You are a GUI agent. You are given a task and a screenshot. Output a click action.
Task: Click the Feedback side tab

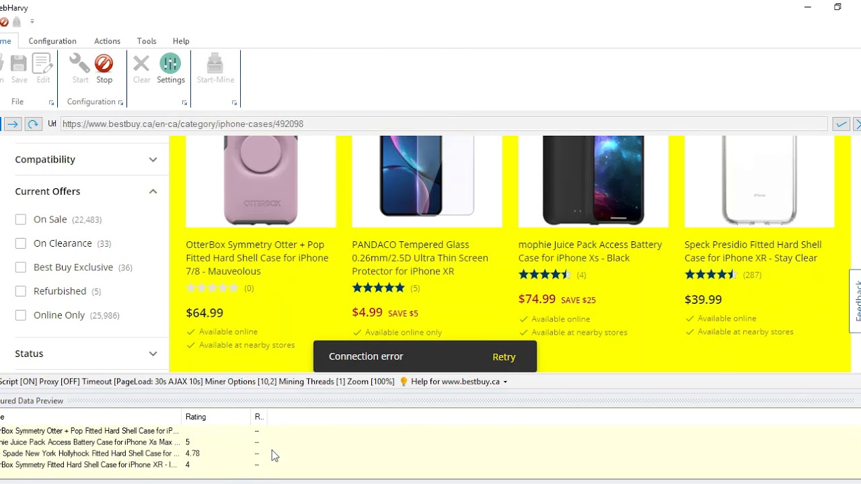pyautogui.click(x=856, y=300)
